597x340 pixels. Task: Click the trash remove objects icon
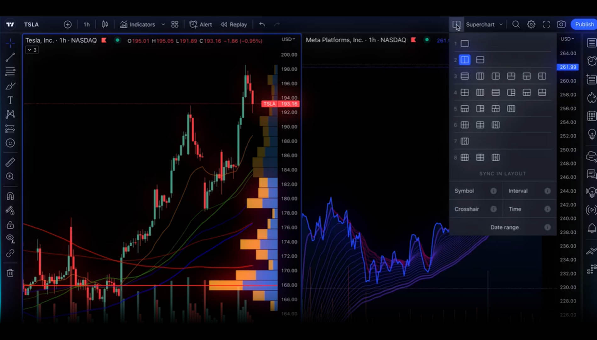[x=10, y=273]
